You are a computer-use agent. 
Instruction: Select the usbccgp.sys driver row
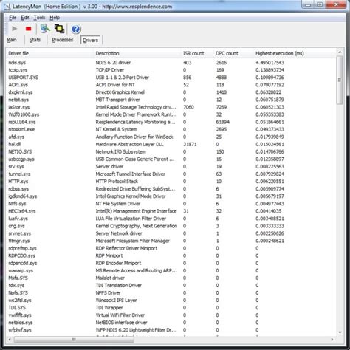pyautogui.click(x=171, y=159)
